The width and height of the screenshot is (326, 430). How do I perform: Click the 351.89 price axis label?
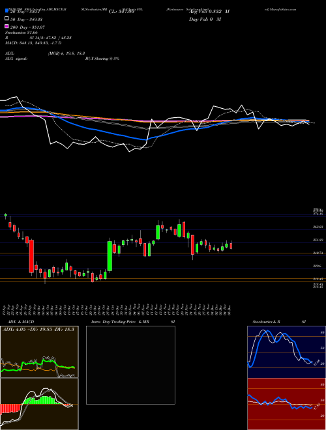tap(318, 240)
